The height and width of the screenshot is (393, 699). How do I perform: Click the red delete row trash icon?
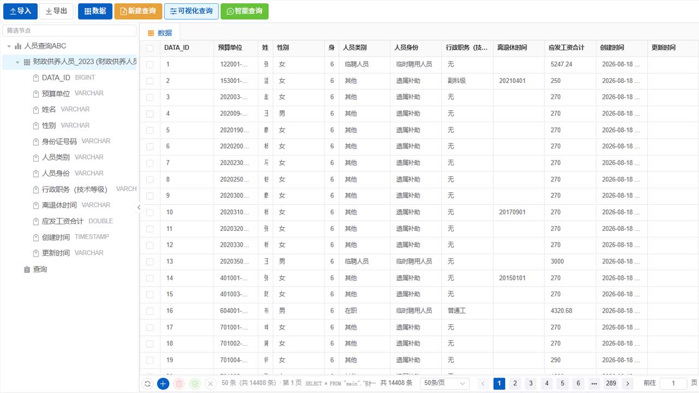(179, 384)
